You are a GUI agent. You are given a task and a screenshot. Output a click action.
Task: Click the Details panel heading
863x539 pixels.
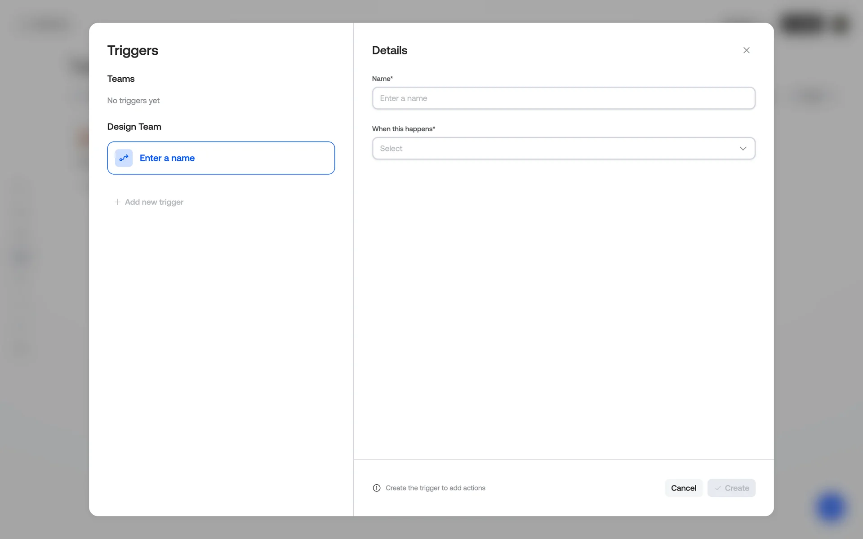coord(389,50)
